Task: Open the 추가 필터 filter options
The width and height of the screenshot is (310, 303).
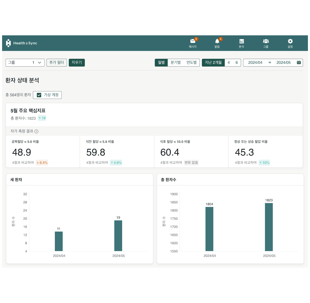Action: click(x=57, y=63)
